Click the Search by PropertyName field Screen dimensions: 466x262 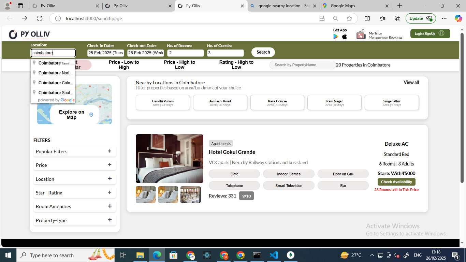302,65
